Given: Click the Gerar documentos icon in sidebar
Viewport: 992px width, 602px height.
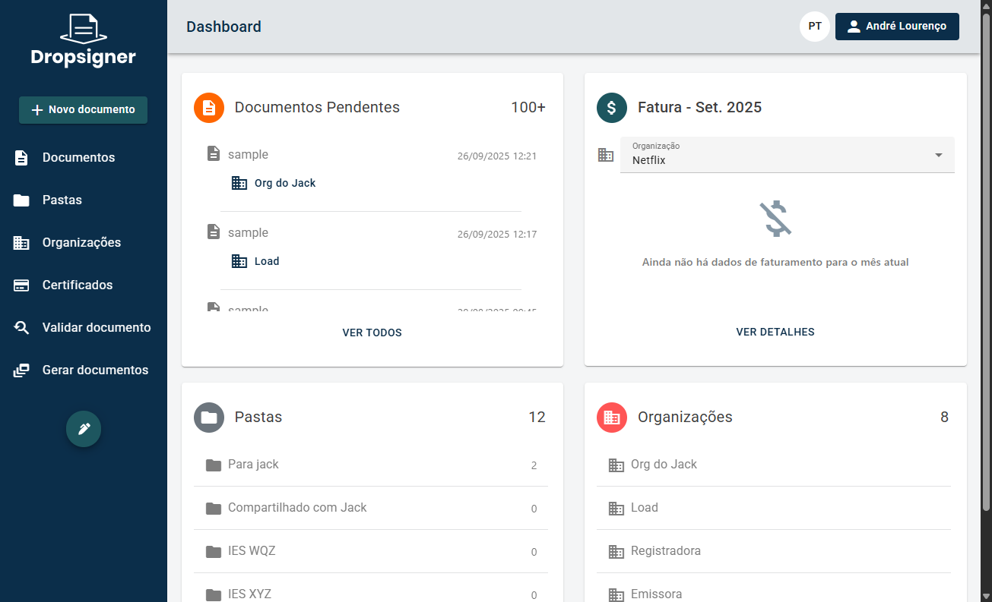Looking at the screenshot, I should click(21, 370).
